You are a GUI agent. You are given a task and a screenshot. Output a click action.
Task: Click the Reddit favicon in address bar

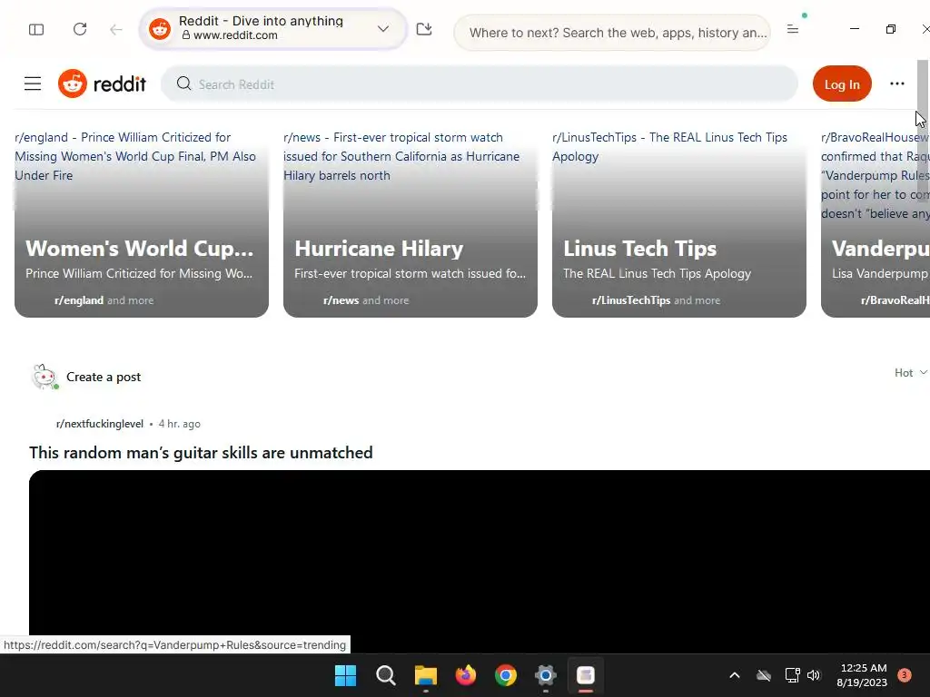(160, 28)
